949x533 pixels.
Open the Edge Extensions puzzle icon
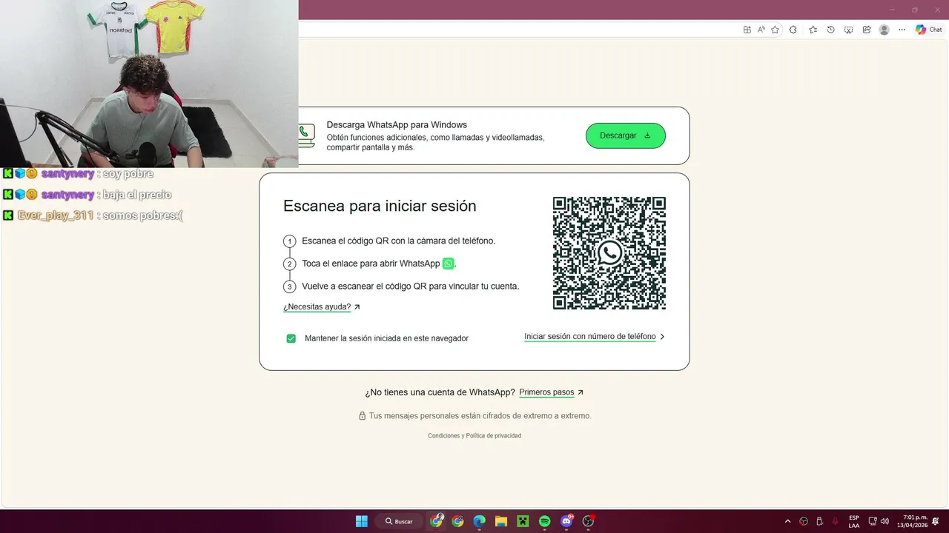point(793,30)
